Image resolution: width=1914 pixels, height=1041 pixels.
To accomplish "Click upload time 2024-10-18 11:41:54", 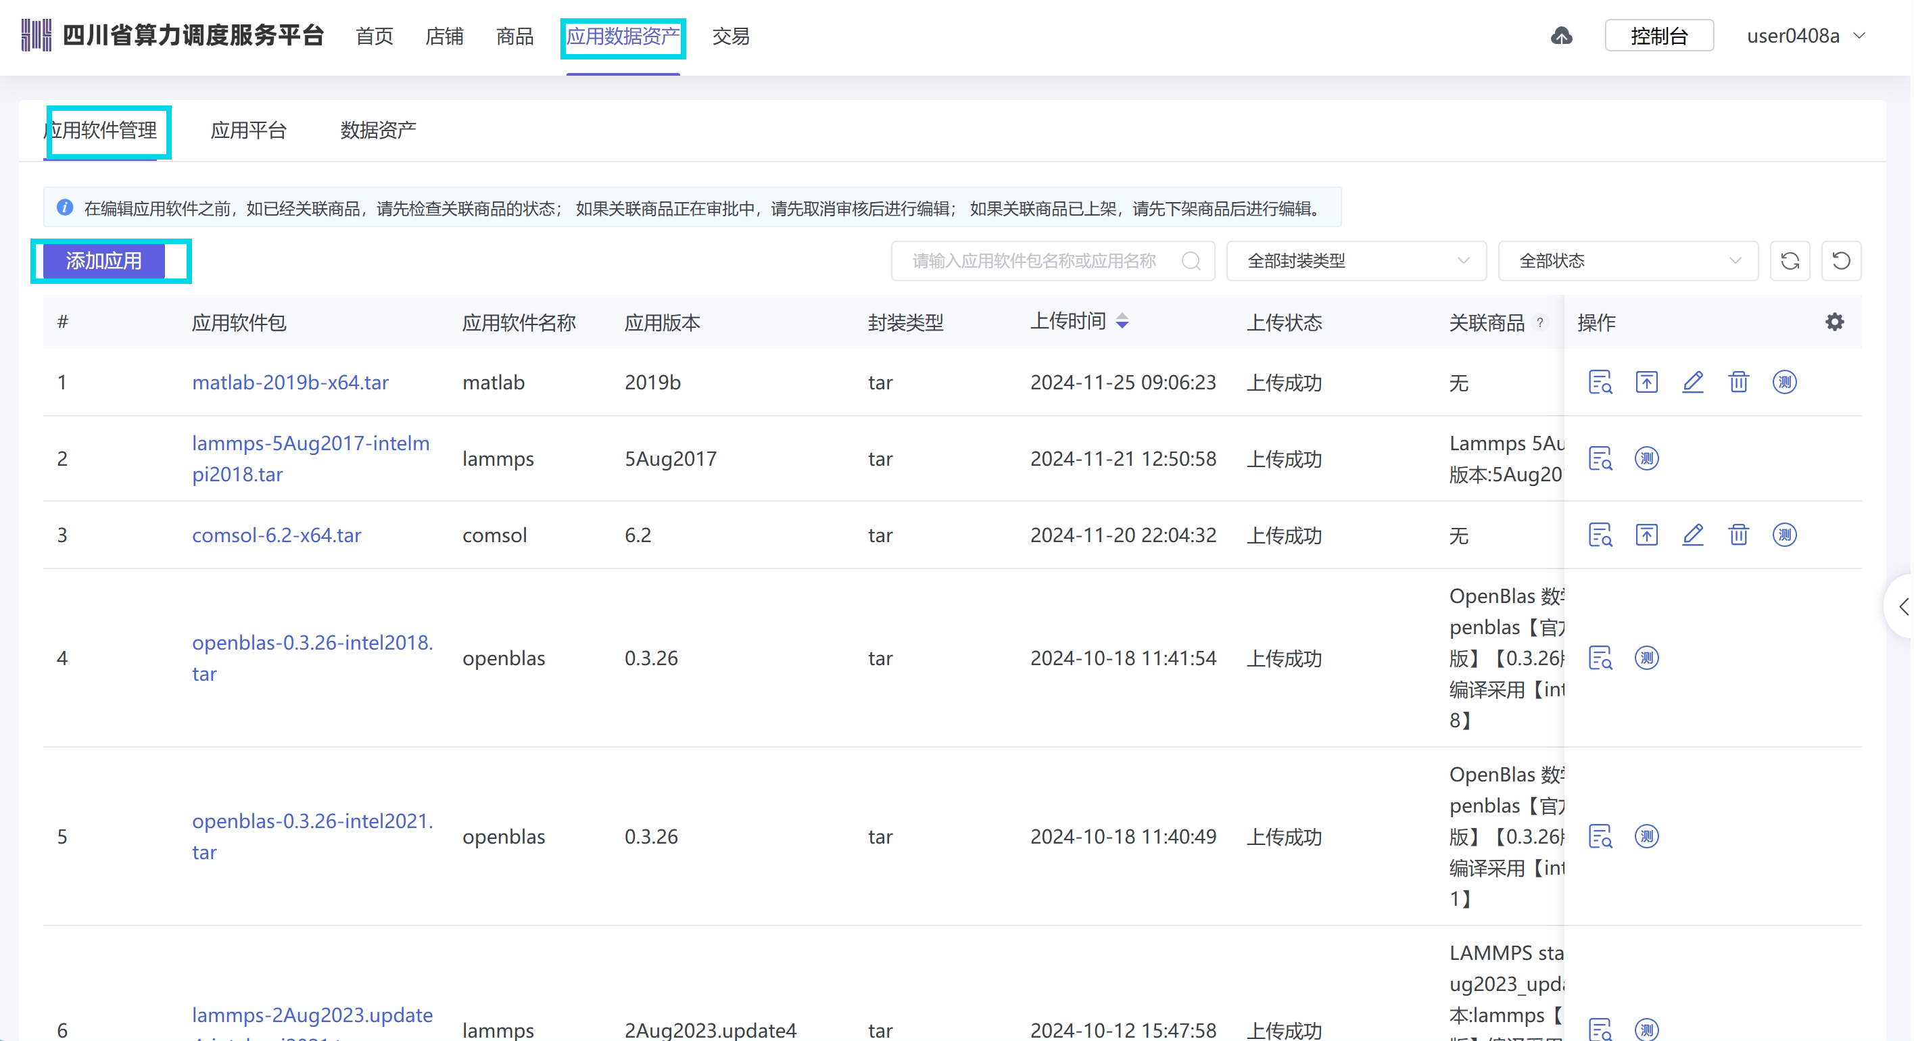I will pos(1123,658).
